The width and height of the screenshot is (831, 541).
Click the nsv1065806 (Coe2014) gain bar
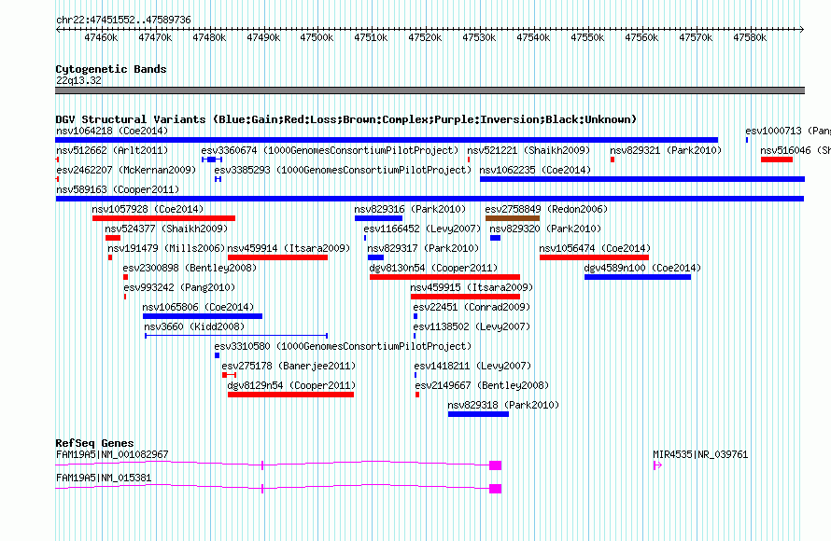point(203,316)
